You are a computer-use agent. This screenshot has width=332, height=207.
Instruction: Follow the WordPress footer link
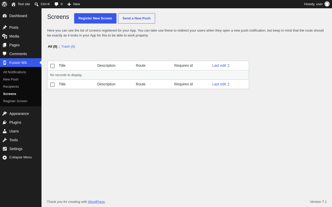click(x=96, y=202)
